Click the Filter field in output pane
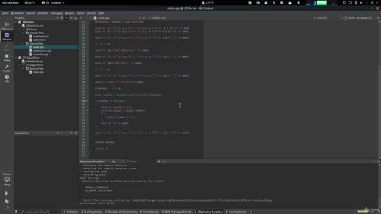Screen dimensions: 381x214 click(140, 161)
